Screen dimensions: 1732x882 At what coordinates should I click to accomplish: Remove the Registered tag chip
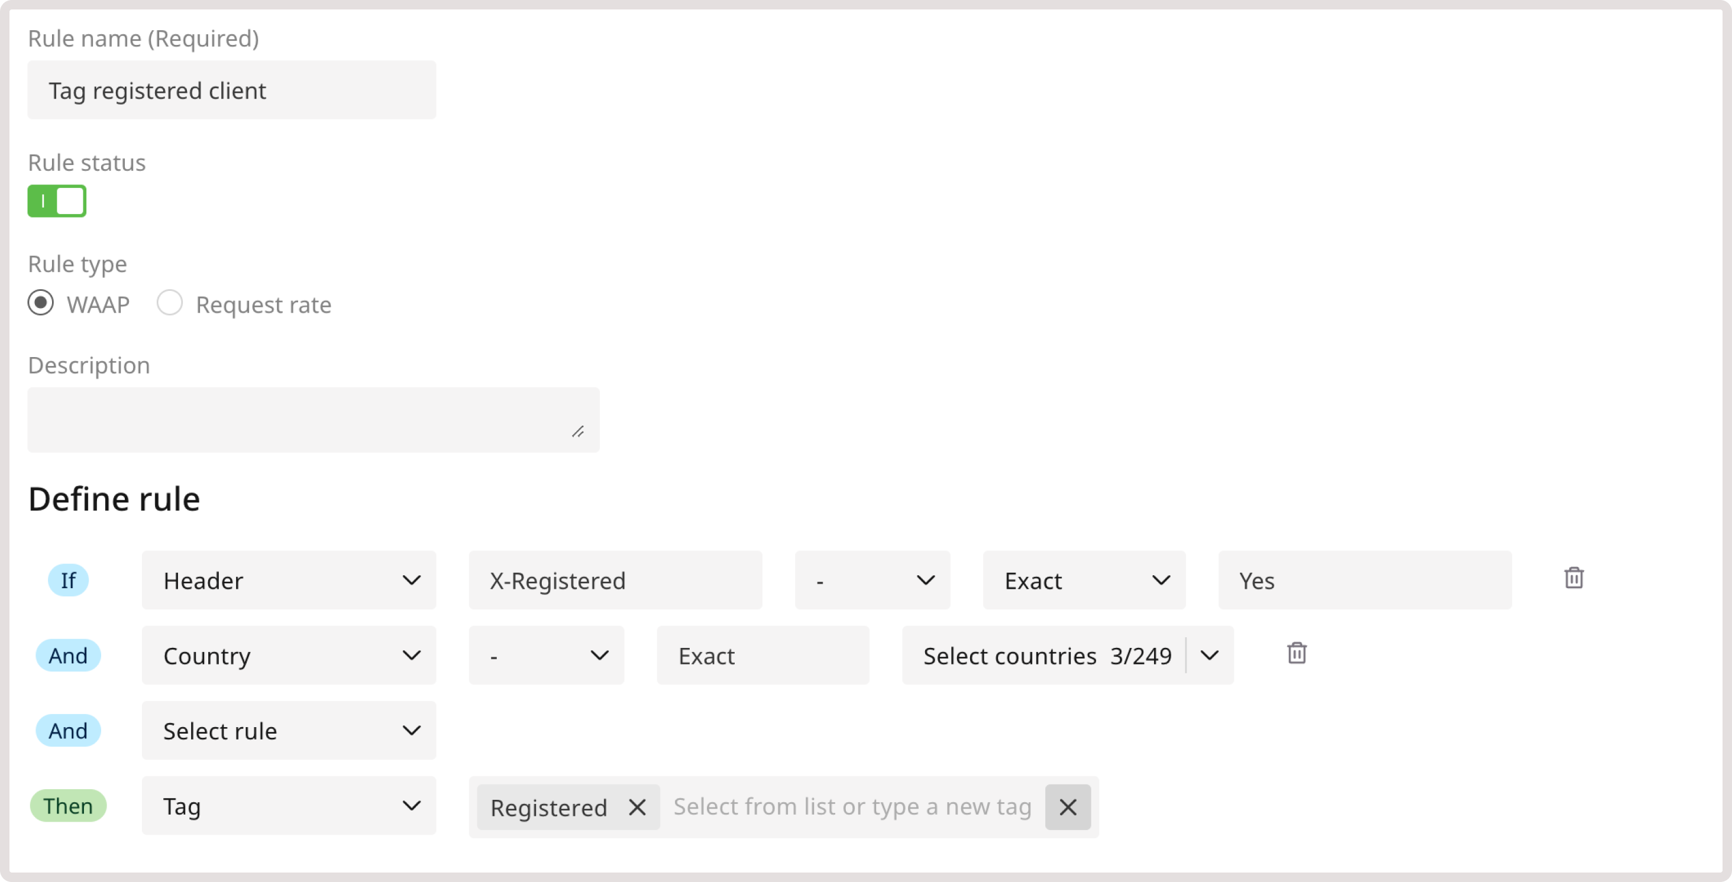(636, 807)
